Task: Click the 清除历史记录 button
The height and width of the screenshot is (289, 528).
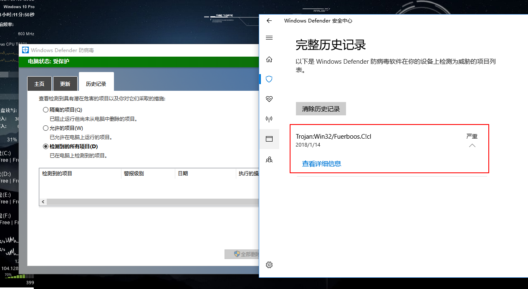Action: pyautogui.click(x=321, y=109)
